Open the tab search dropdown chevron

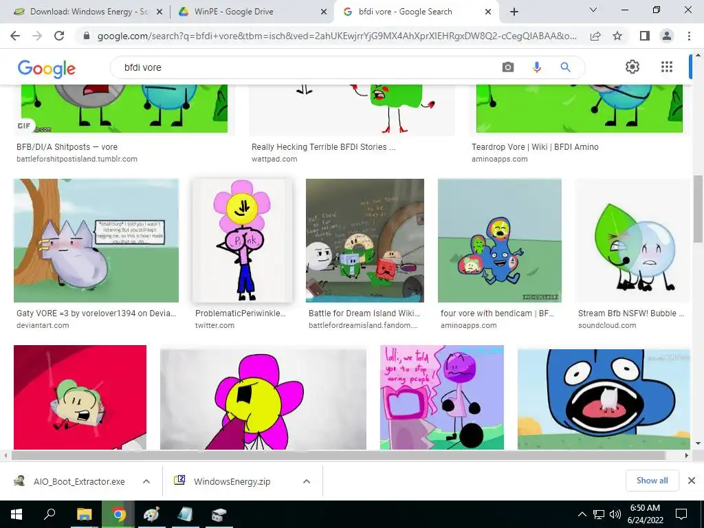593,10
